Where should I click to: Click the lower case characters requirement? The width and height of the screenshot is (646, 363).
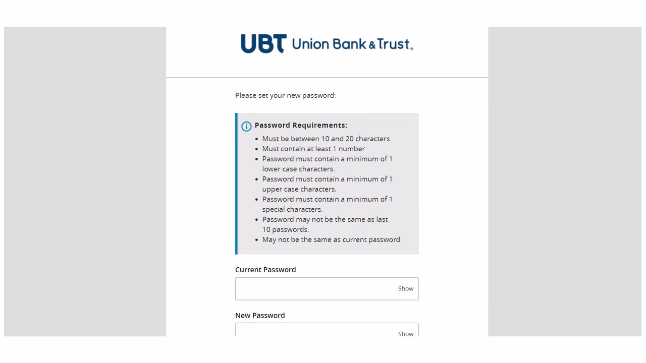327,164
